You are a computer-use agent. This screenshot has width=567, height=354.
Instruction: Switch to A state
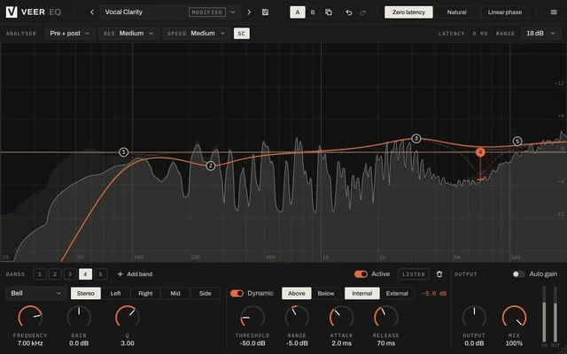298,12
